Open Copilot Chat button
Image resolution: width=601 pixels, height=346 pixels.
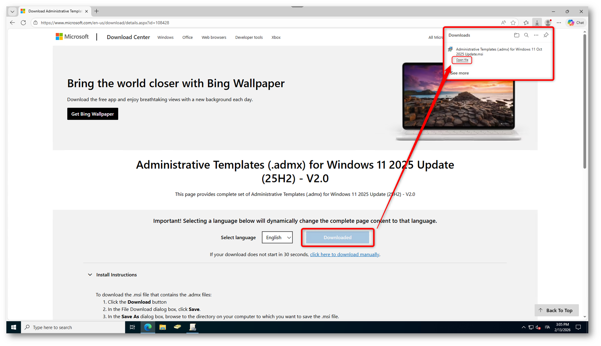coord(576,23)
